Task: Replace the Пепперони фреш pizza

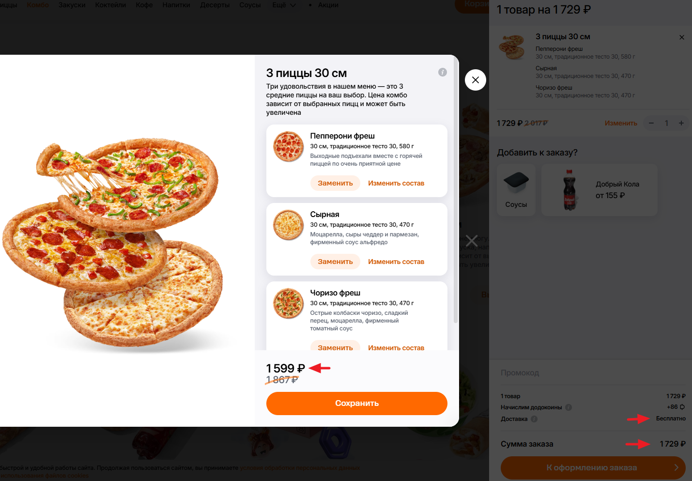Action: tap(335, 183)
